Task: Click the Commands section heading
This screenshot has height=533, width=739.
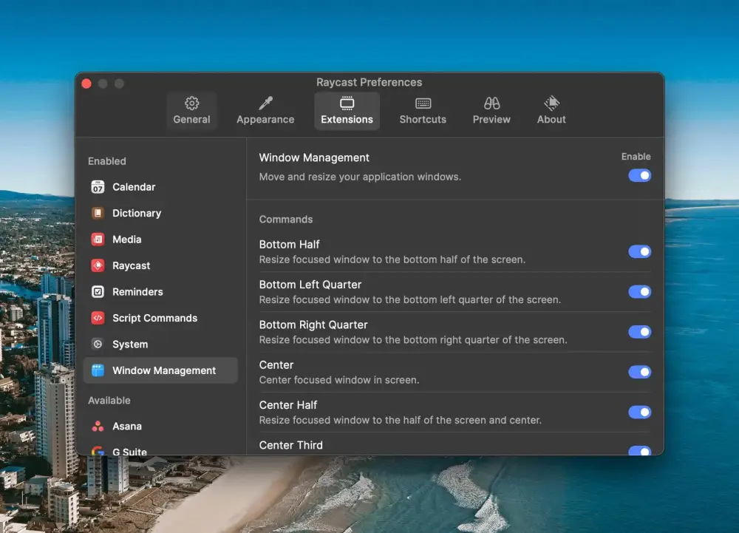Action: (285, 220)
